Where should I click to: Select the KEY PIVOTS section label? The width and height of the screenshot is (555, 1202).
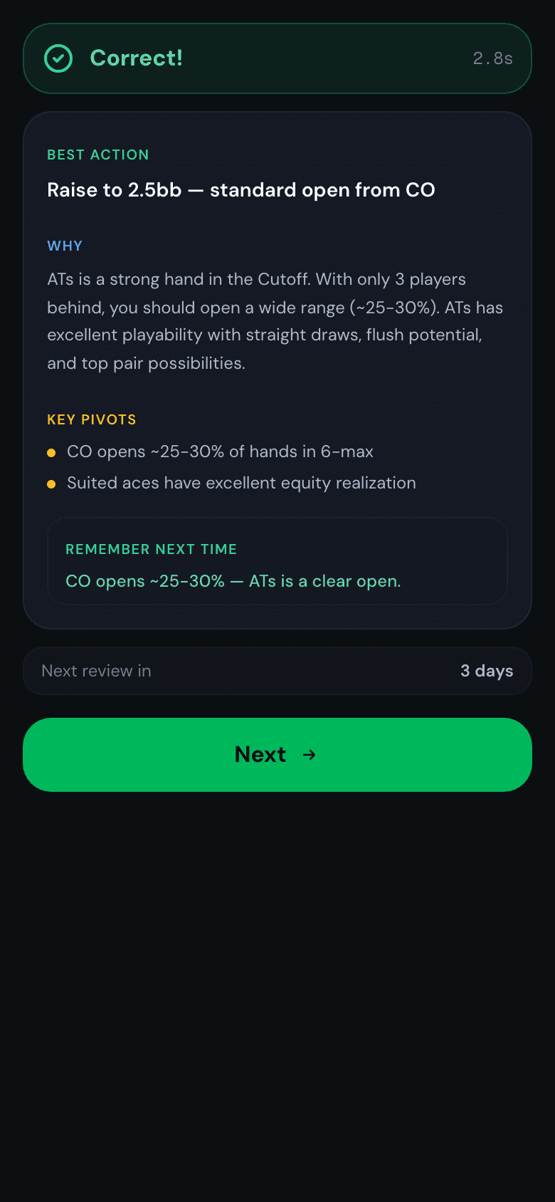92,419
